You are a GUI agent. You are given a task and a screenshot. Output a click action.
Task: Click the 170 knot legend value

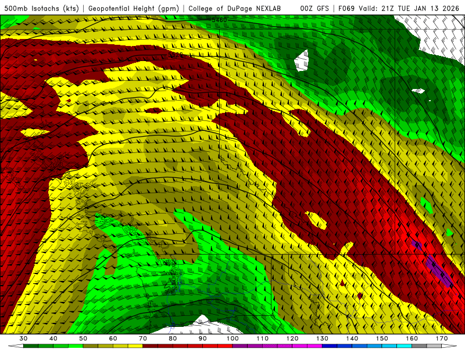[442, 339]
